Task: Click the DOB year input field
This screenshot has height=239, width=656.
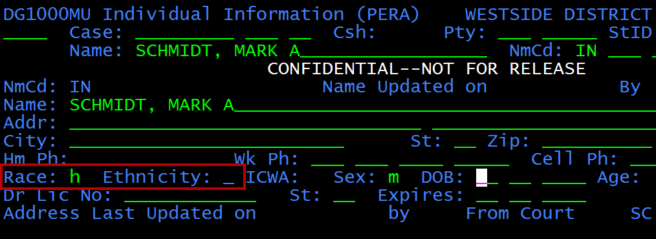Action: [x=564, y=178]
